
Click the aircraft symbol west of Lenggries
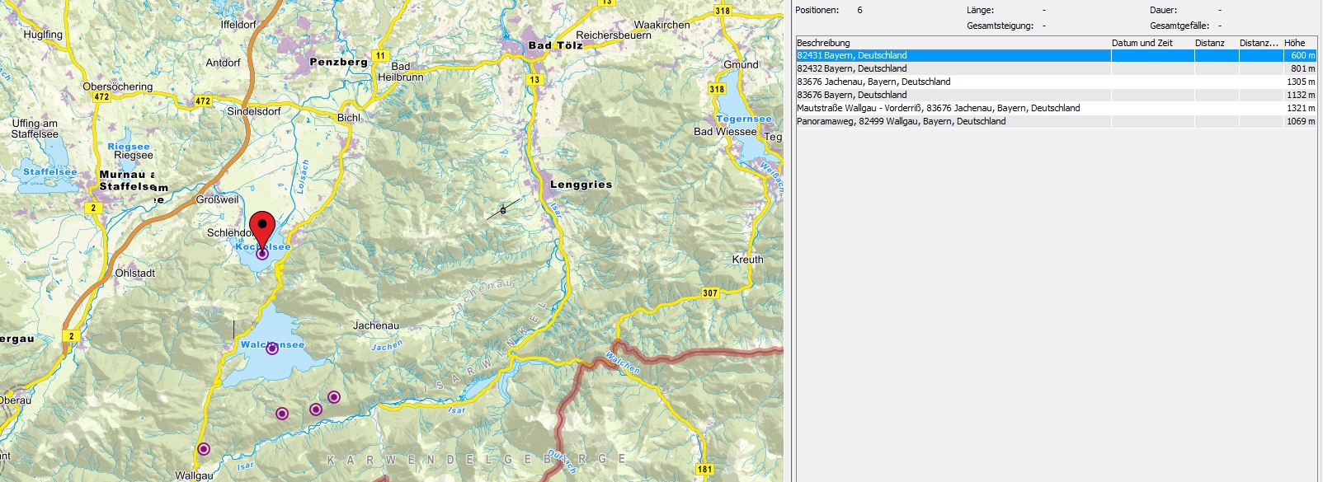click(503, 211)
